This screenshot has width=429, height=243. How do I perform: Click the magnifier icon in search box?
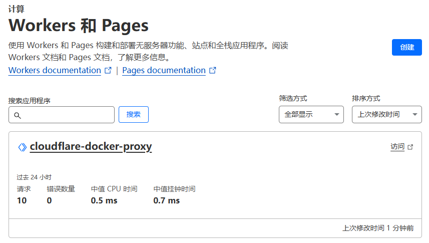click(18, 115)
